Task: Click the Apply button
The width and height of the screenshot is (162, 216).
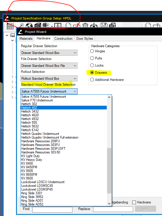Action: (146, 209)
